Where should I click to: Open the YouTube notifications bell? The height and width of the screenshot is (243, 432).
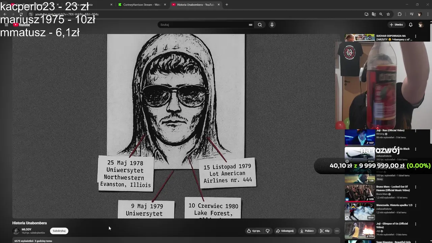[x=411, y=25]
